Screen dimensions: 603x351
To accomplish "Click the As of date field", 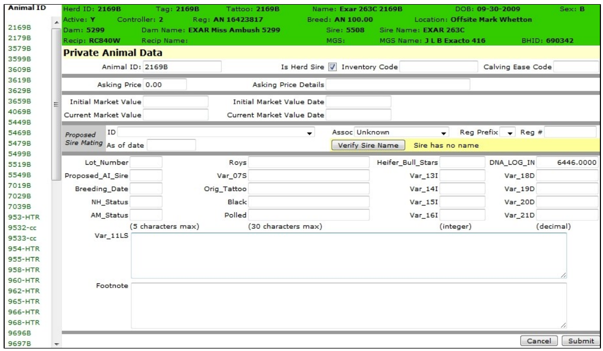I will pos(171,145).
